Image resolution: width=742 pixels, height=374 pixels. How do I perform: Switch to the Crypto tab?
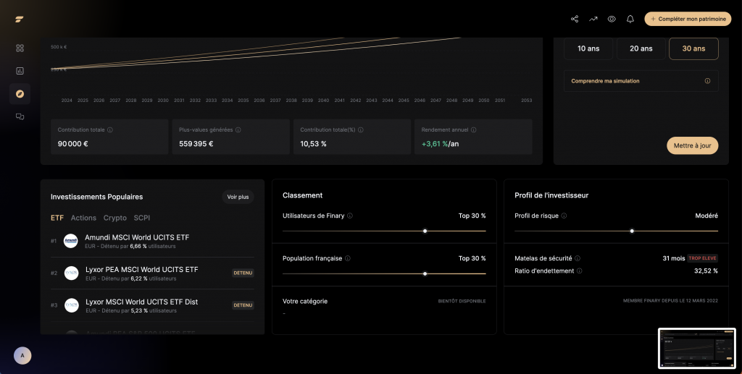(115, 218)
